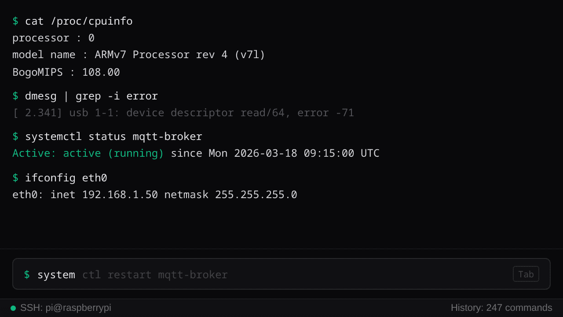Image resolution: width=563 pixels, height=317 pixels.
Task: Click the dimmed usb device descriptor error line
Action: (183, 112)
